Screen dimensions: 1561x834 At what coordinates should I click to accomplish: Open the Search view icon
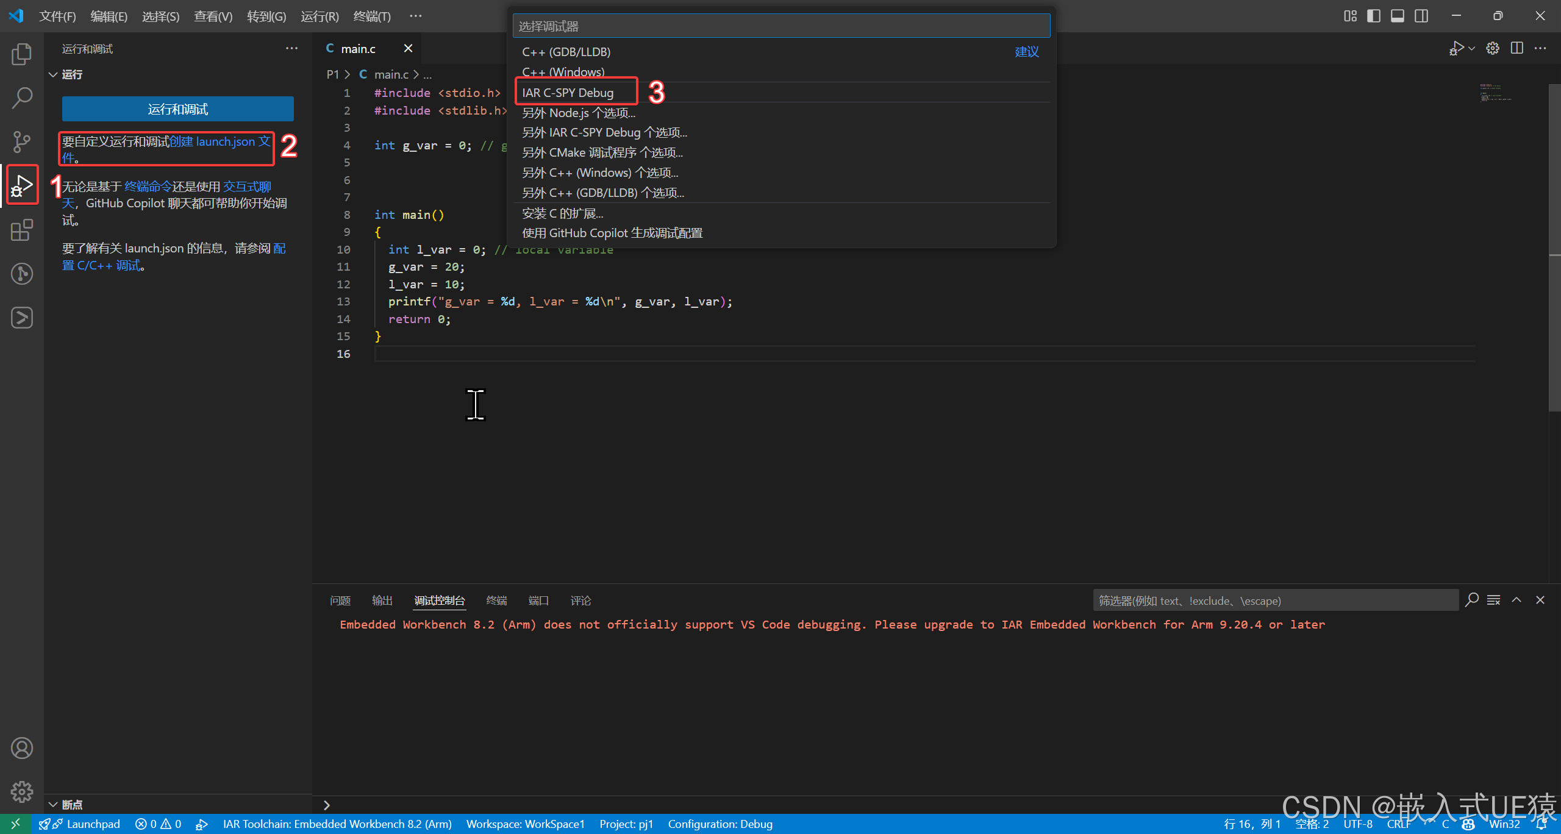[x=22, y=98]
